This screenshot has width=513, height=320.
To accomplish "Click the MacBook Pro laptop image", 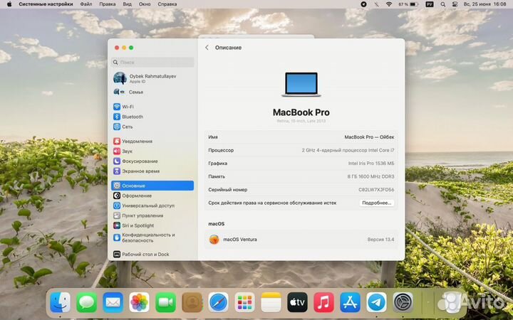I will coord(301,84).
